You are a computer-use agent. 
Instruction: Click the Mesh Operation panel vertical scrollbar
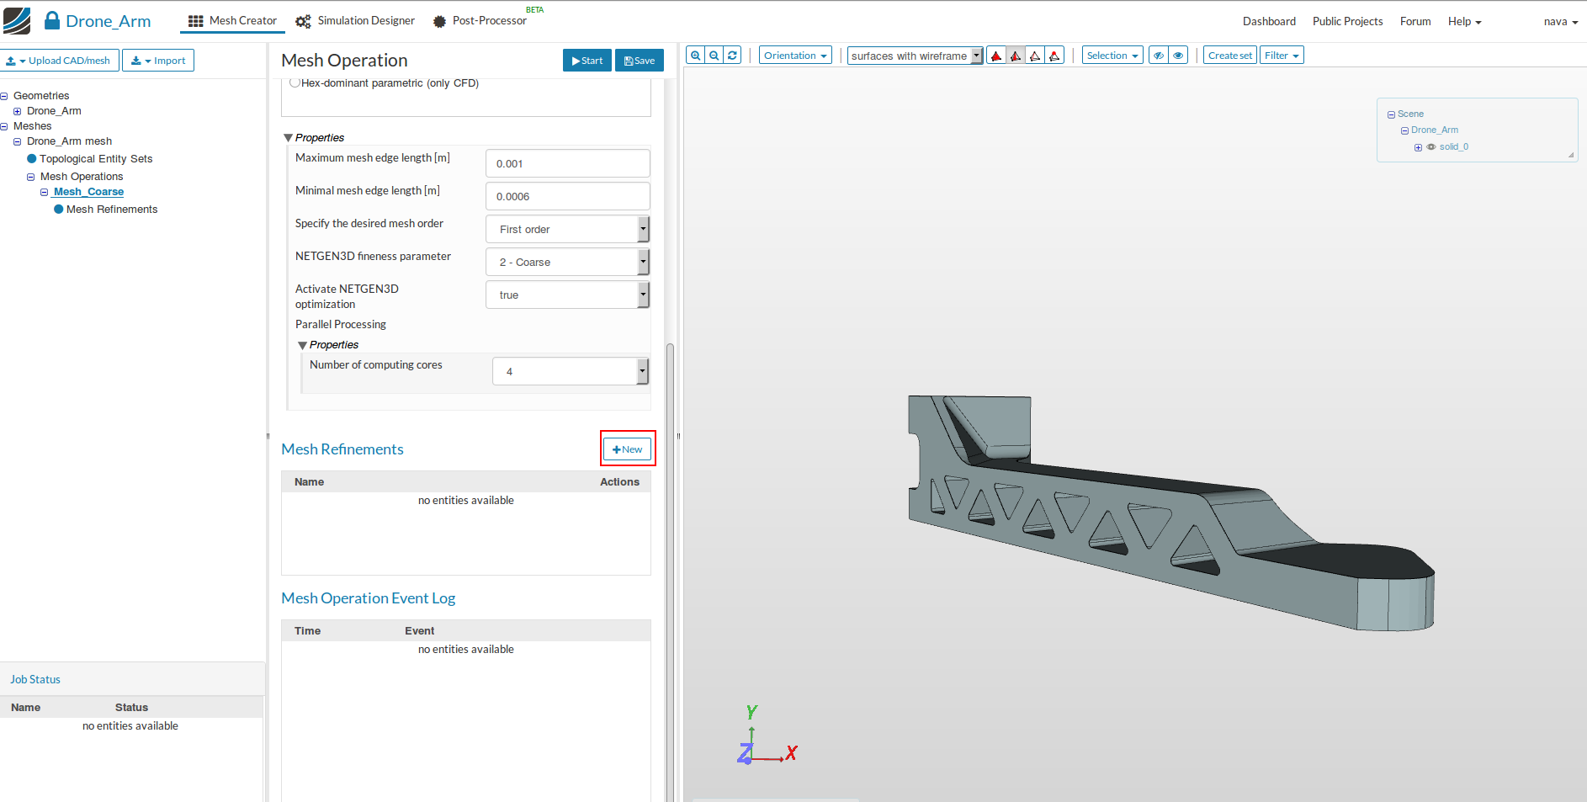[670, 572]
